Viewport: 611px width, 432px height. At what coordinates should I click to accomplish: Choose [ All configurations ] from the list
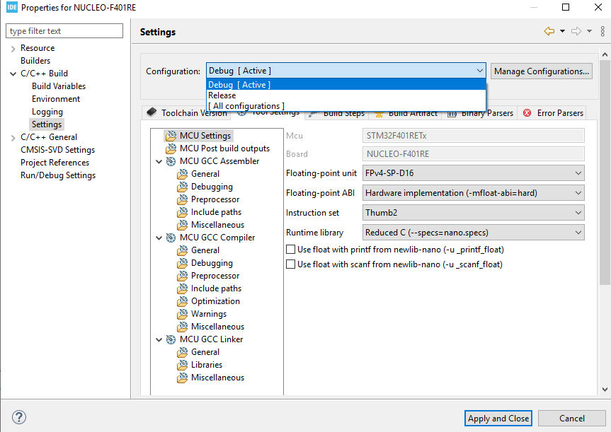[346, 106]
